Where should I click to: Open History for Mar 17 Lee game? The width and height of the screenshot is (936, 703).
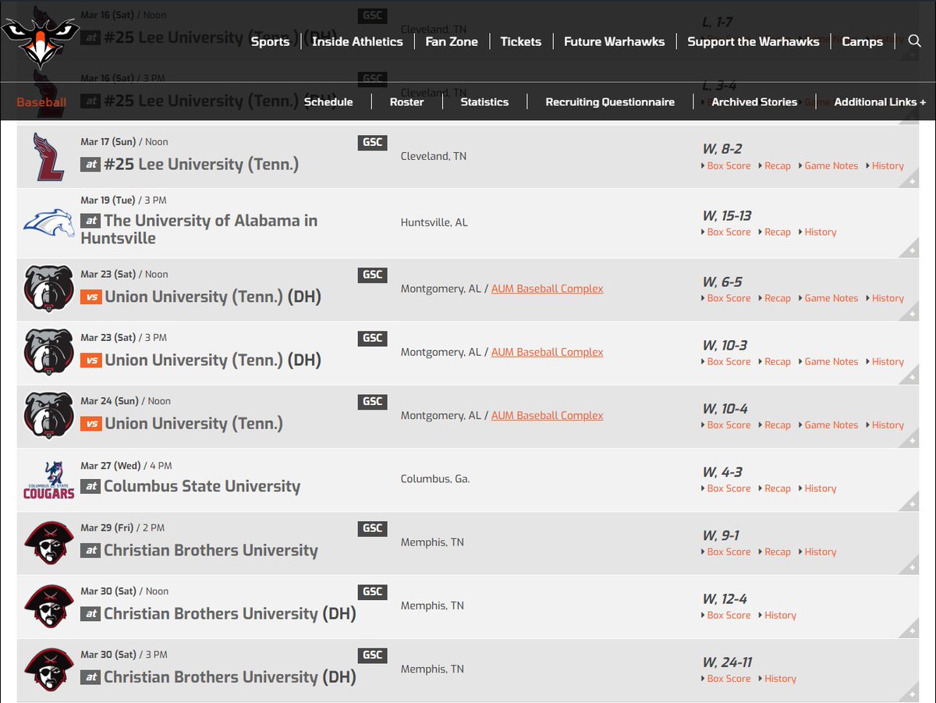[888, 165]
